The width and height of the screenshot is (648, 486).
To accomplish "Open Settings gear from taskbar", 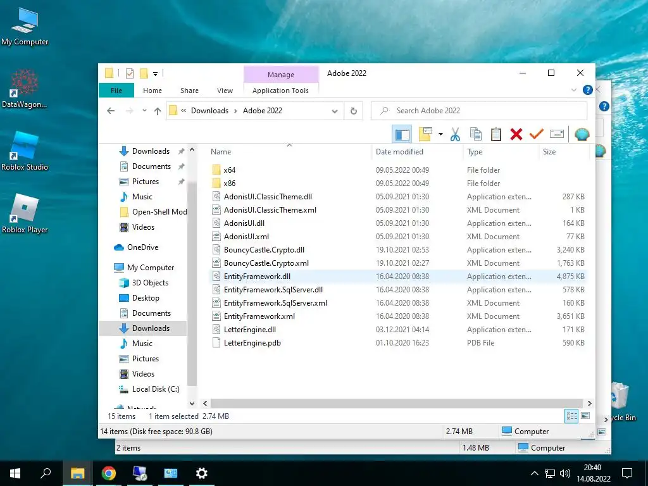I will pos(202,473).
